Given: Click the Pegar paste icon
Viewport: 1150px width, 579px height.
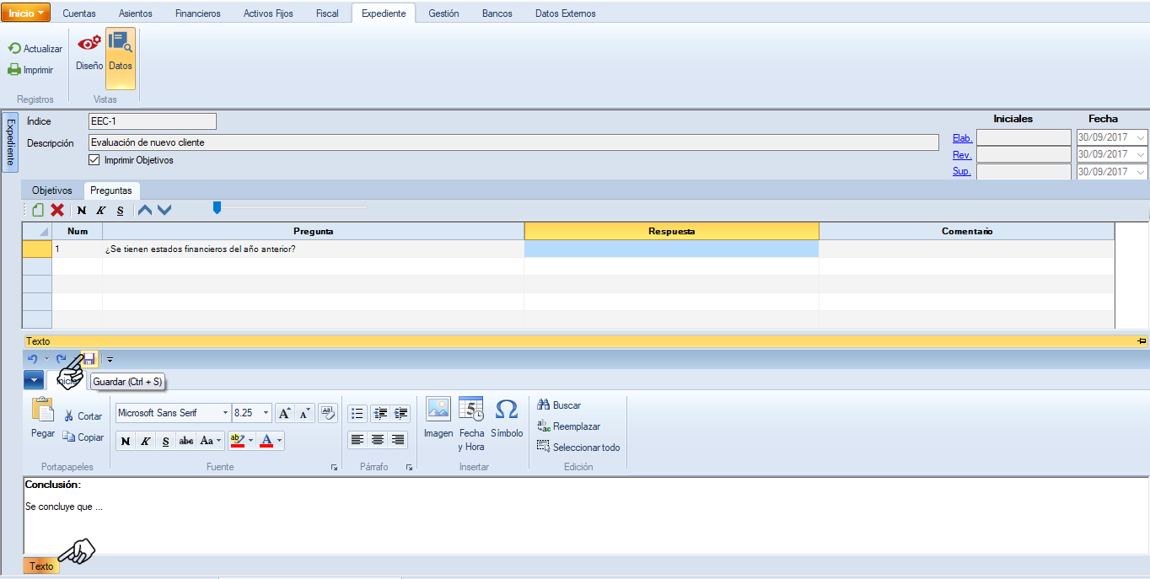Looking at the screenshot, I should click(42, 417).
